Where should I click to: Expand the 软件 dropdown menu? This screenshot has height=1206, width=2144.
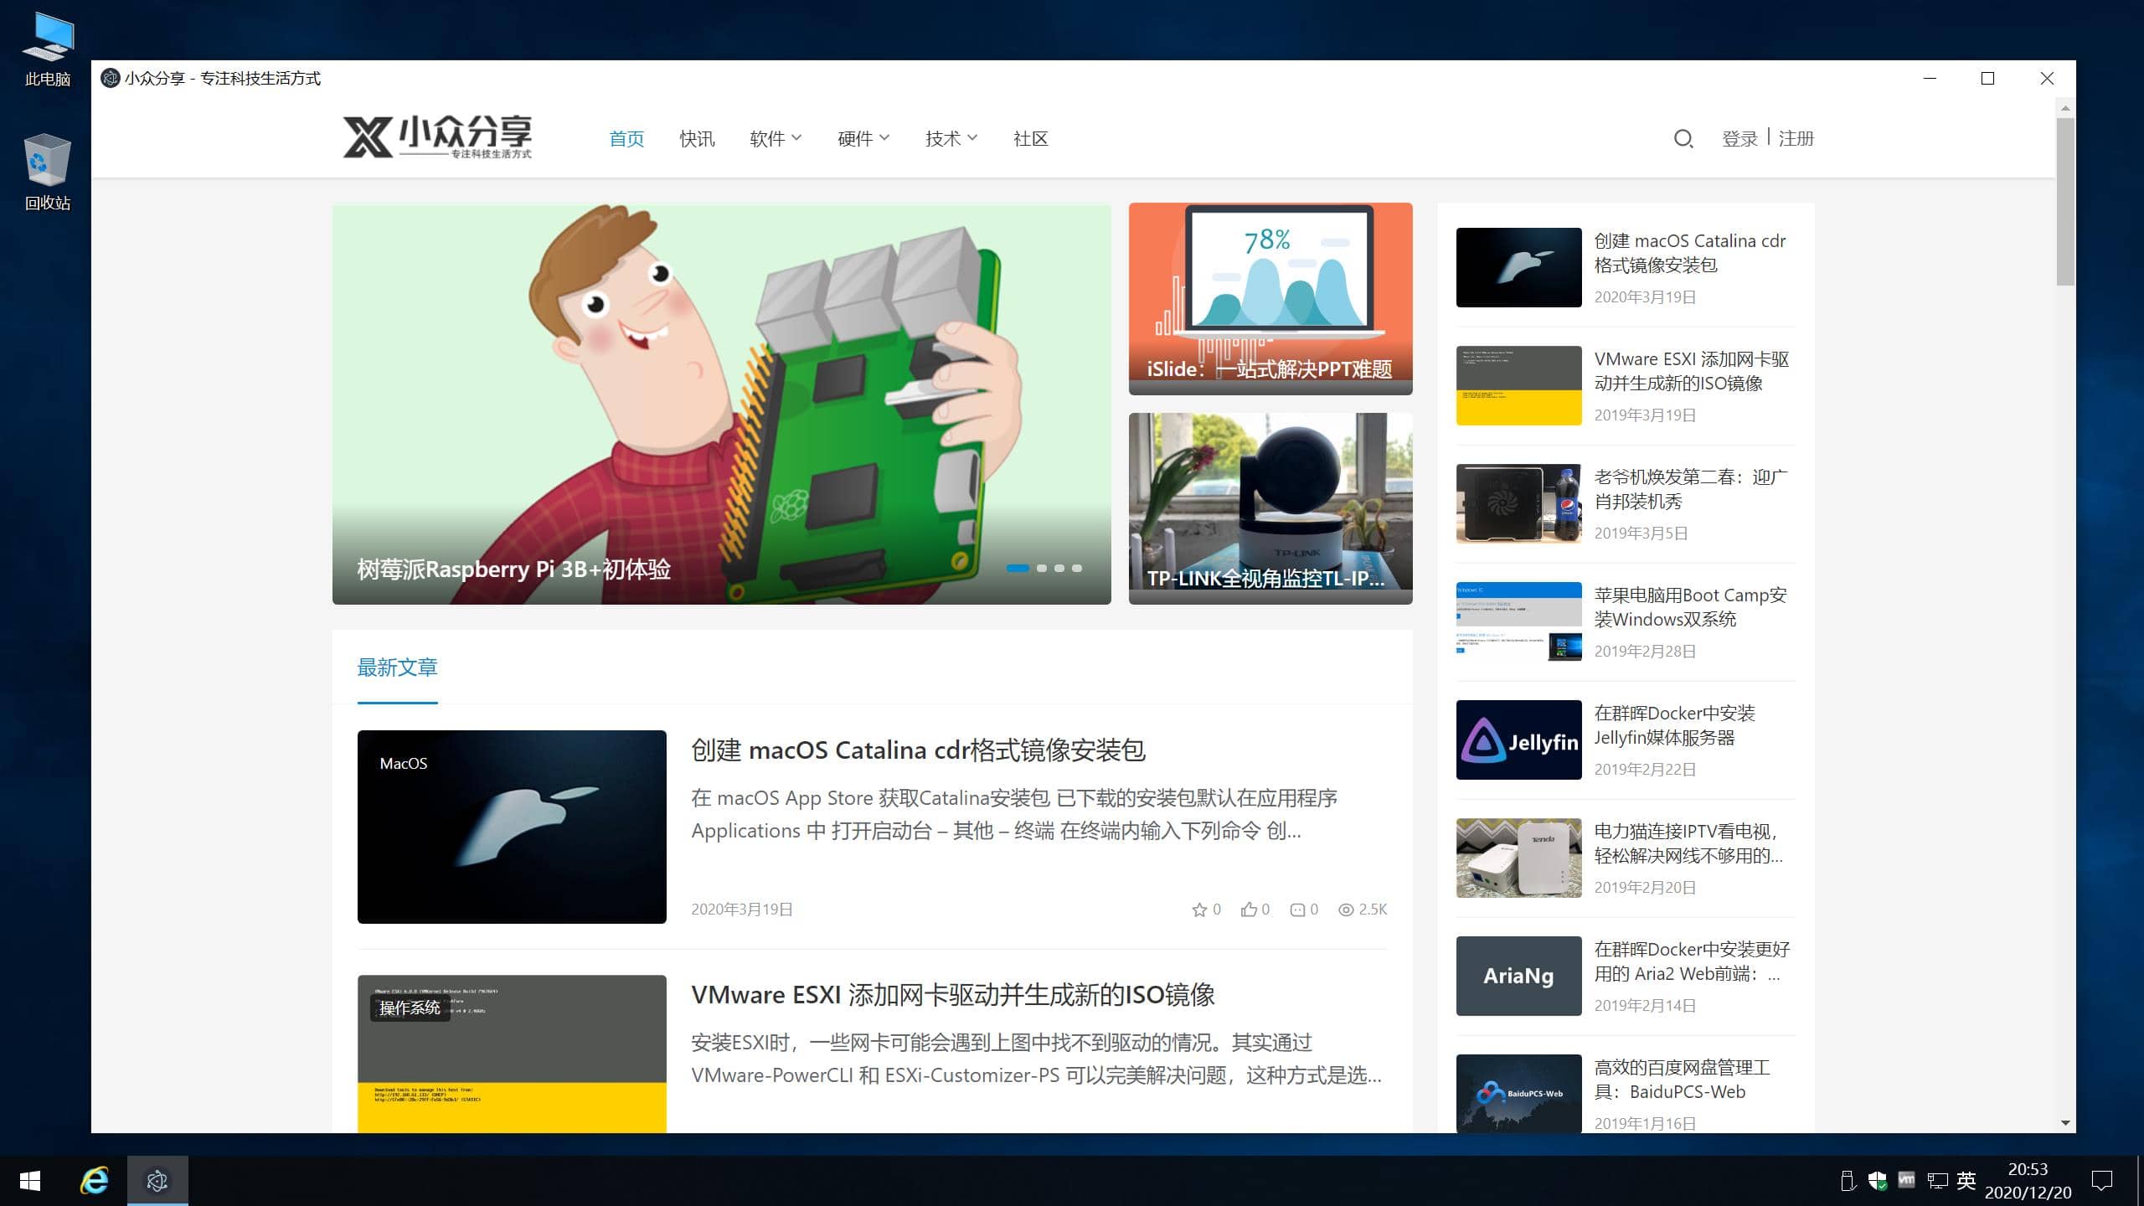pyautogui.click(x=776, y=138)
